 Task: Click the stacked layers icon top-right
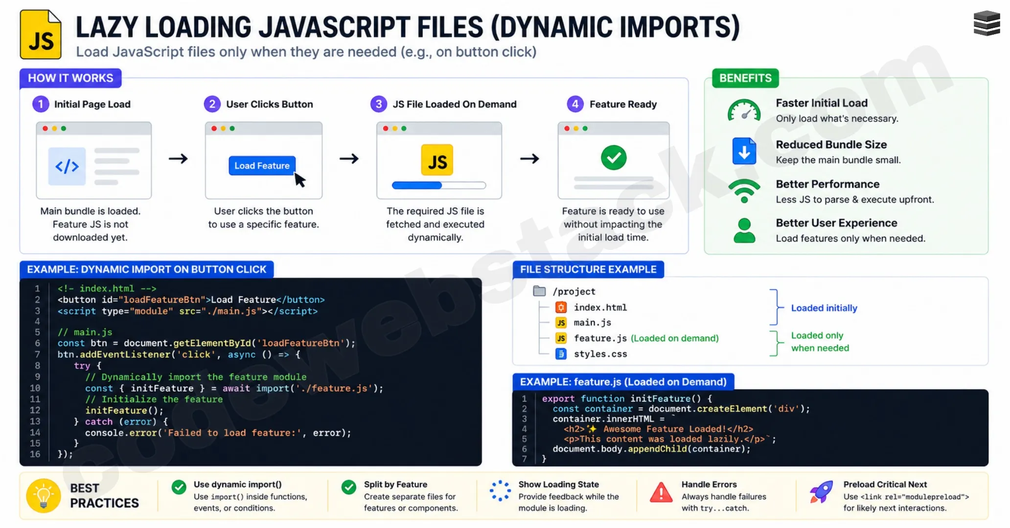coord(987,23)
